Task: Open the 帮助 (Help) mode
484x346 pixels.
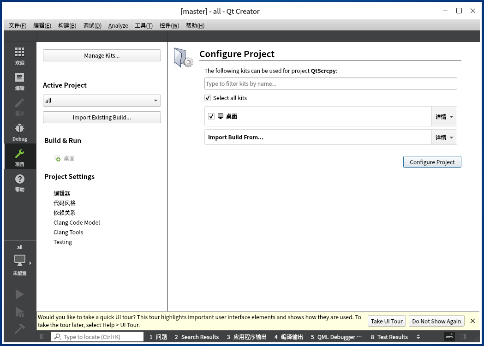Action: click(19, 182)
